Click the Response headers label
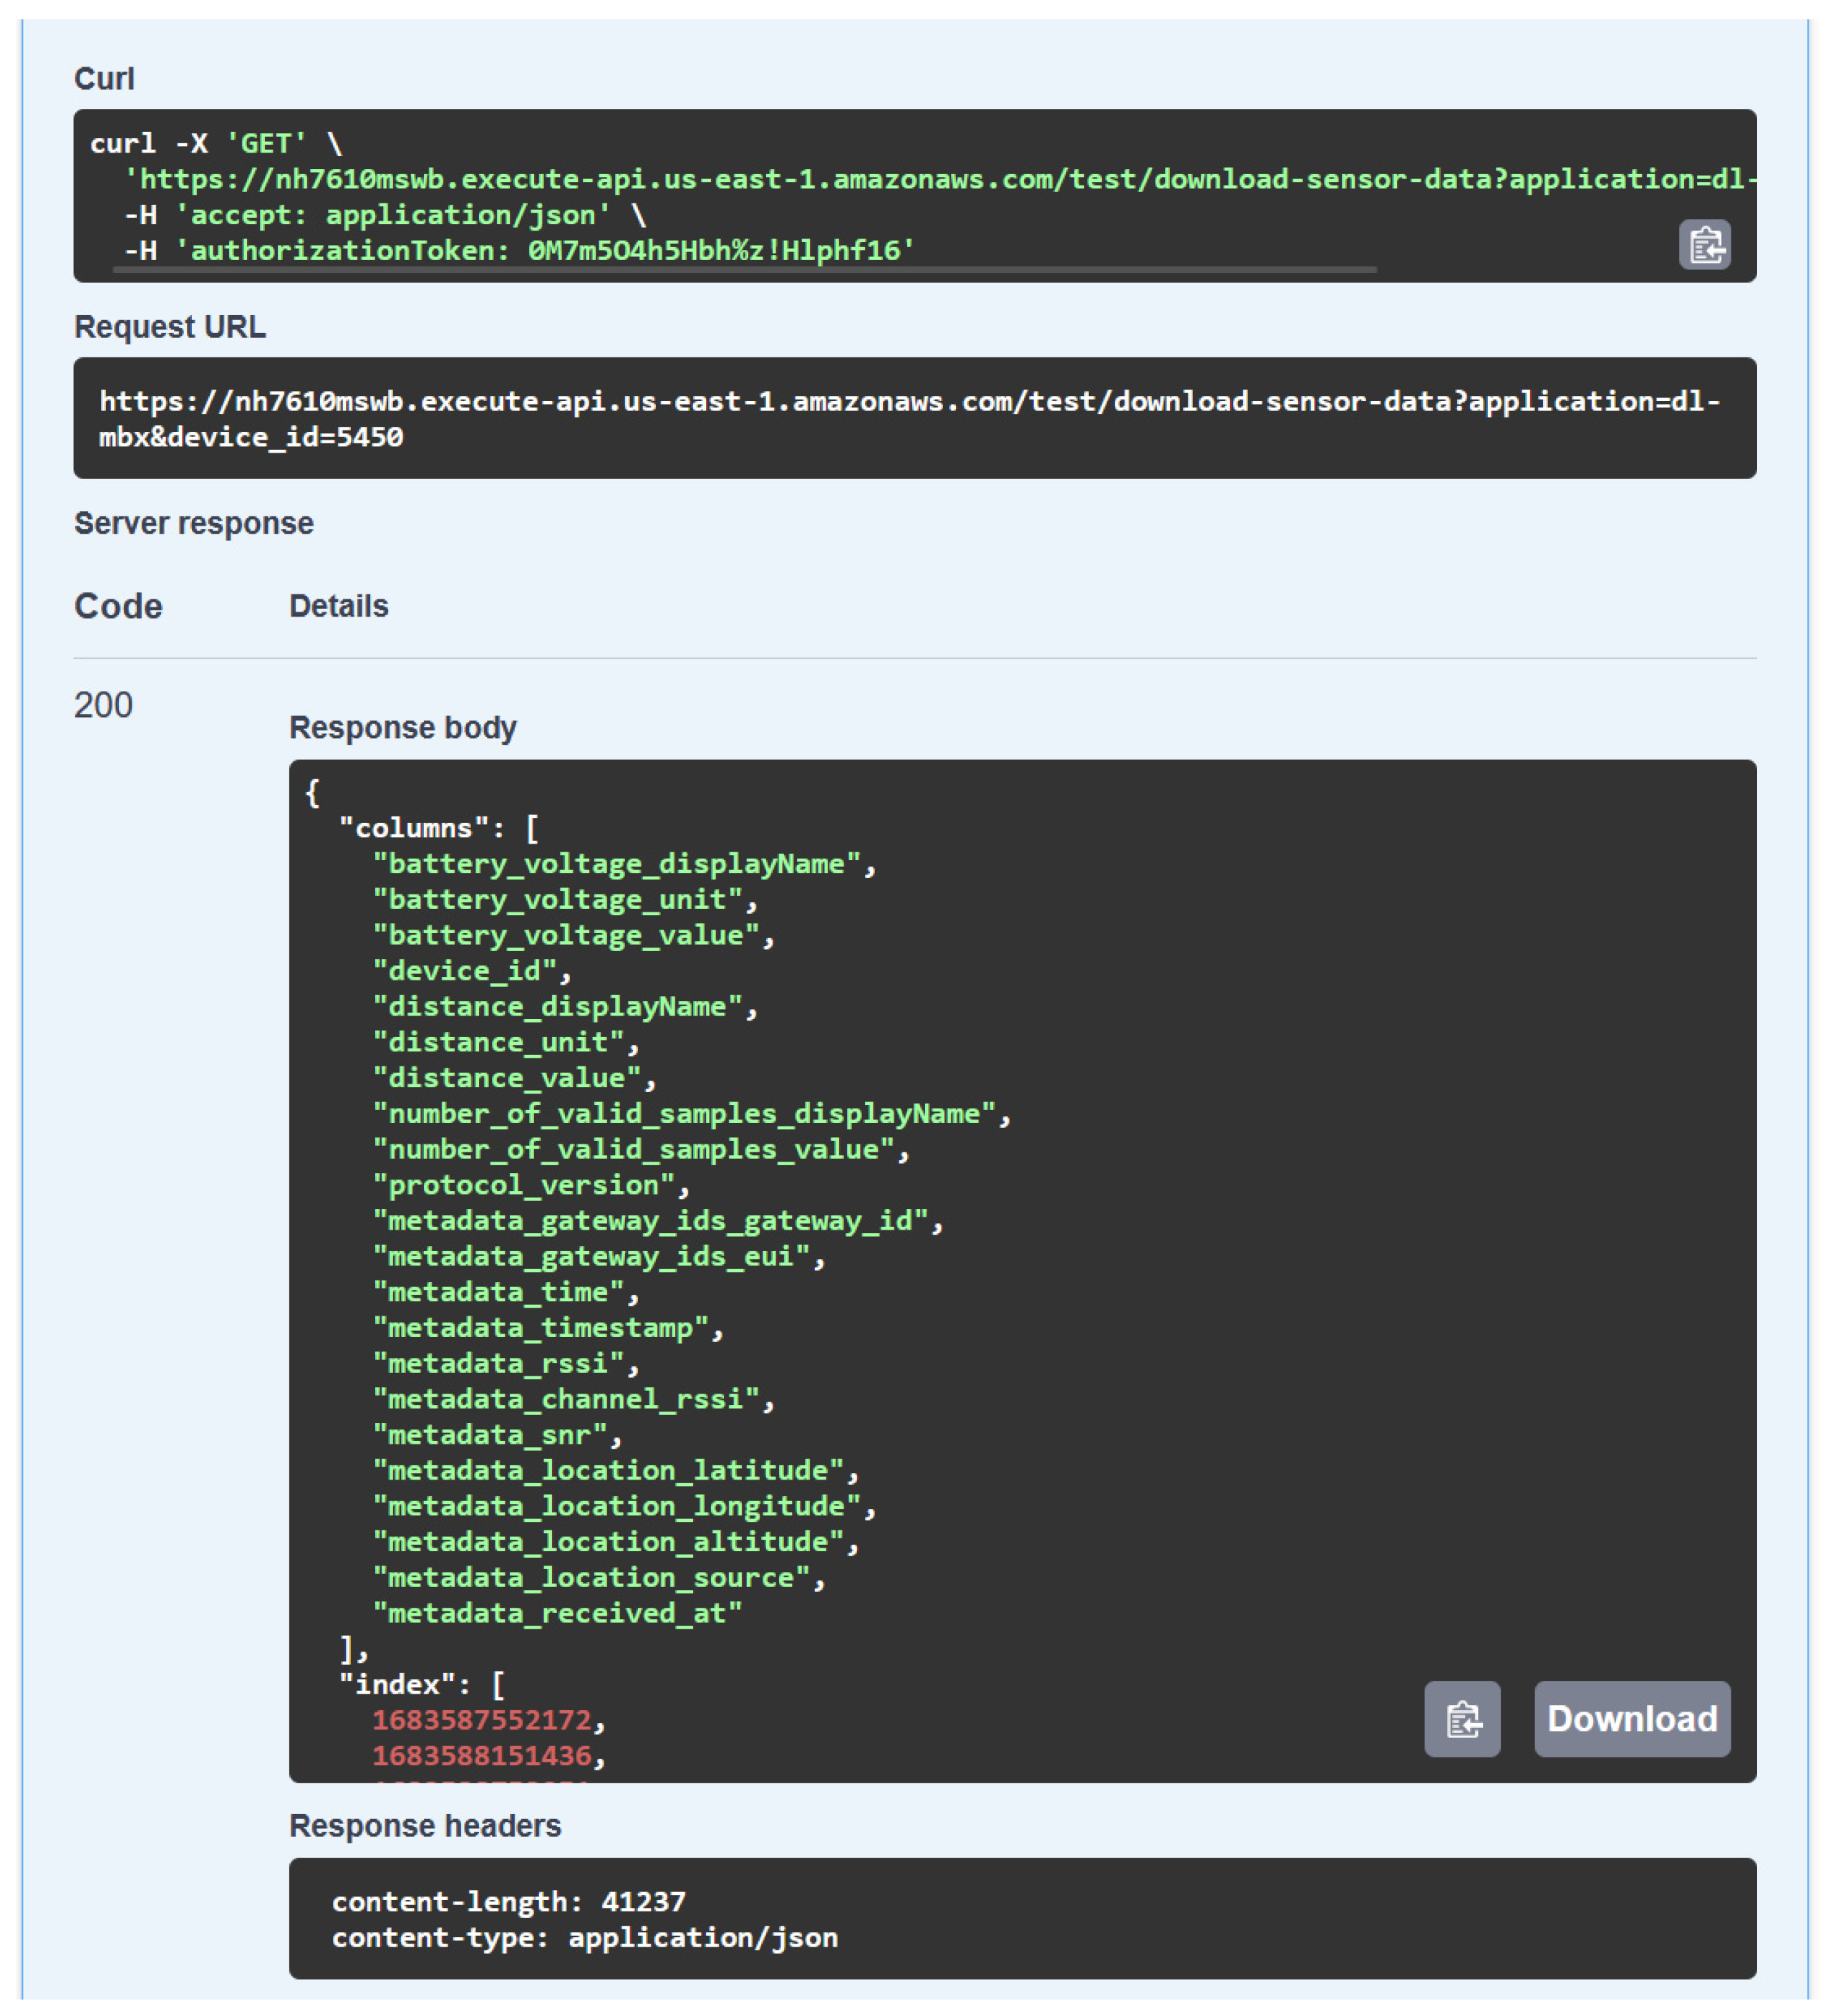Image resolution: width=1828 pixels, height=2016 pixels. (425, 1826)
